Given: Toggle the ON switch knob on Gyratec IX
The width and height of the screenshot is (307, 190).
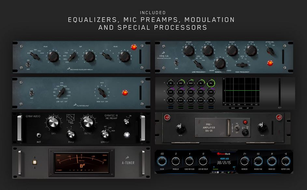Looking at the screenshot, I should [126, 122].
